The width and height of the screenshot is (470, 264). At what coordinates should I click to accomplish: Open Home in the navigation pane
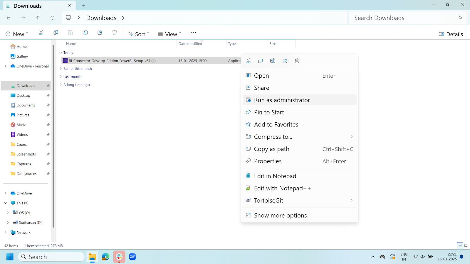point(21,47)
